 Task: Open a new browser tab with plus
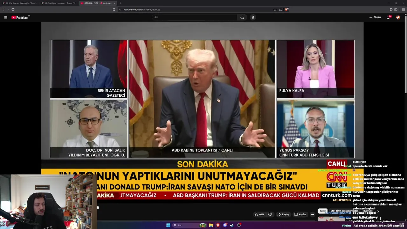coord(120,3)
